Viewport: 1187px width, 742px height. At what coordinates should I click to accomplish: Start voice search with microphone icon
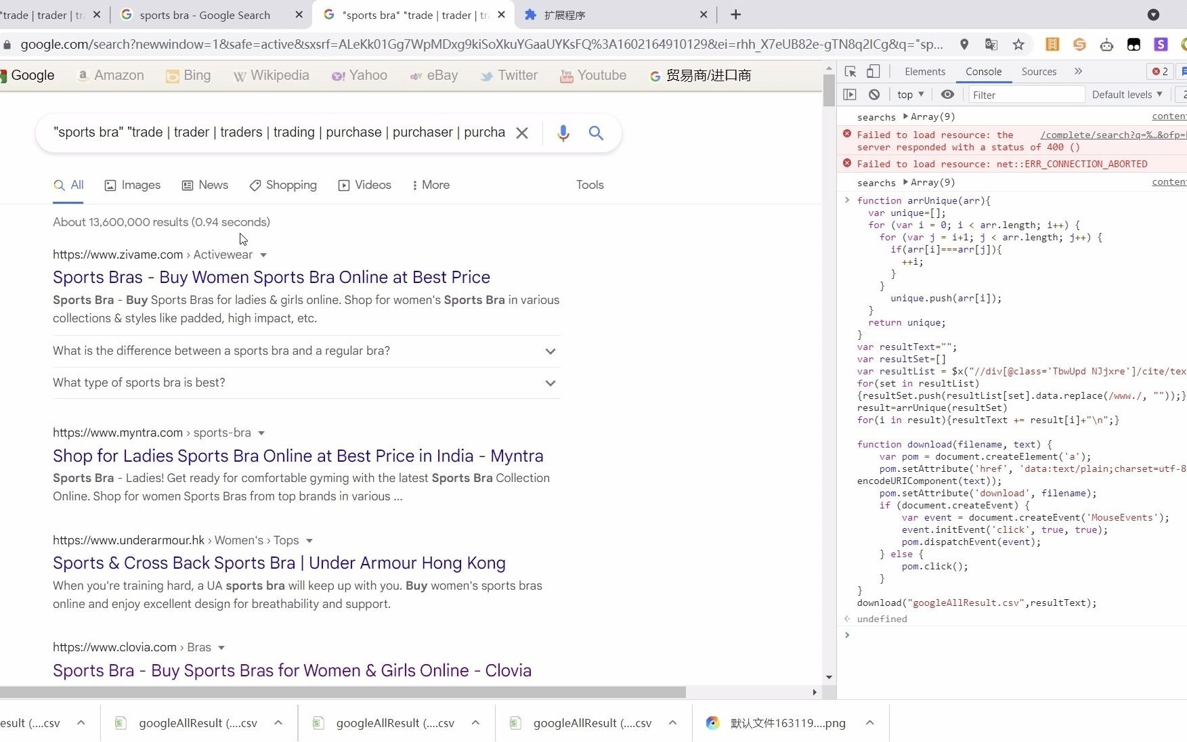pos(563,133)
